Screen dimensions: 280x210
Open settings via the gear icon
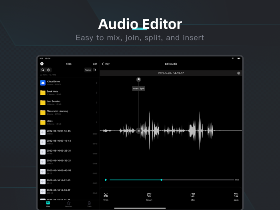pyautogui.click(x=42, y=64)
